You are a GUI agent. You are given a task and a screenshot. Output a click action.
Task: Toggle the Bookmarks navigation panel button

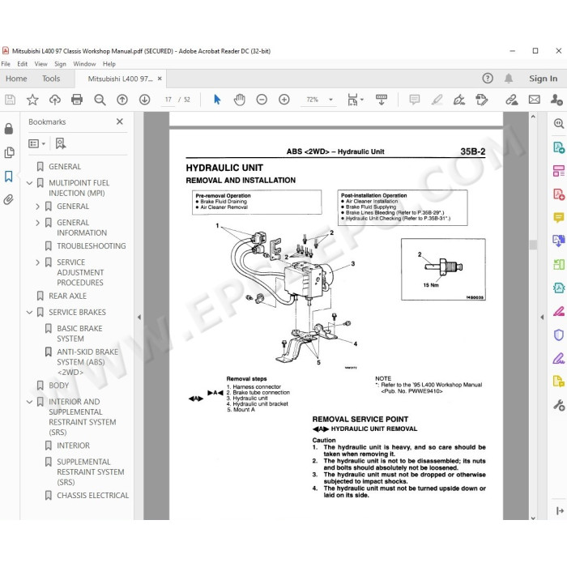tap(9, 177)
